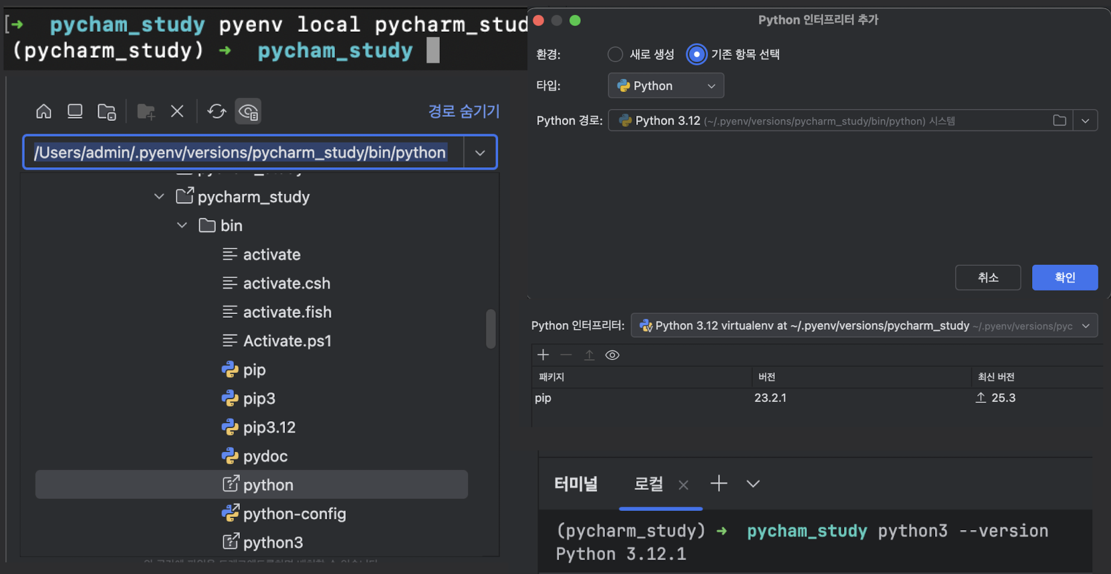The width and height of the screenshot is (1111, 574).
Task: Open the '타입' Python type dropdown
Action: (666, 86)
